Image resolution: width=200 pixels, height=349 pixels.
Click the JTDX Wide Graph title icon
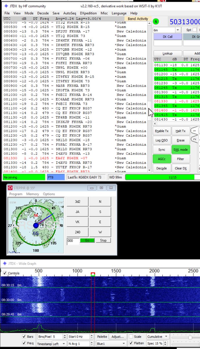coord(5,263)
